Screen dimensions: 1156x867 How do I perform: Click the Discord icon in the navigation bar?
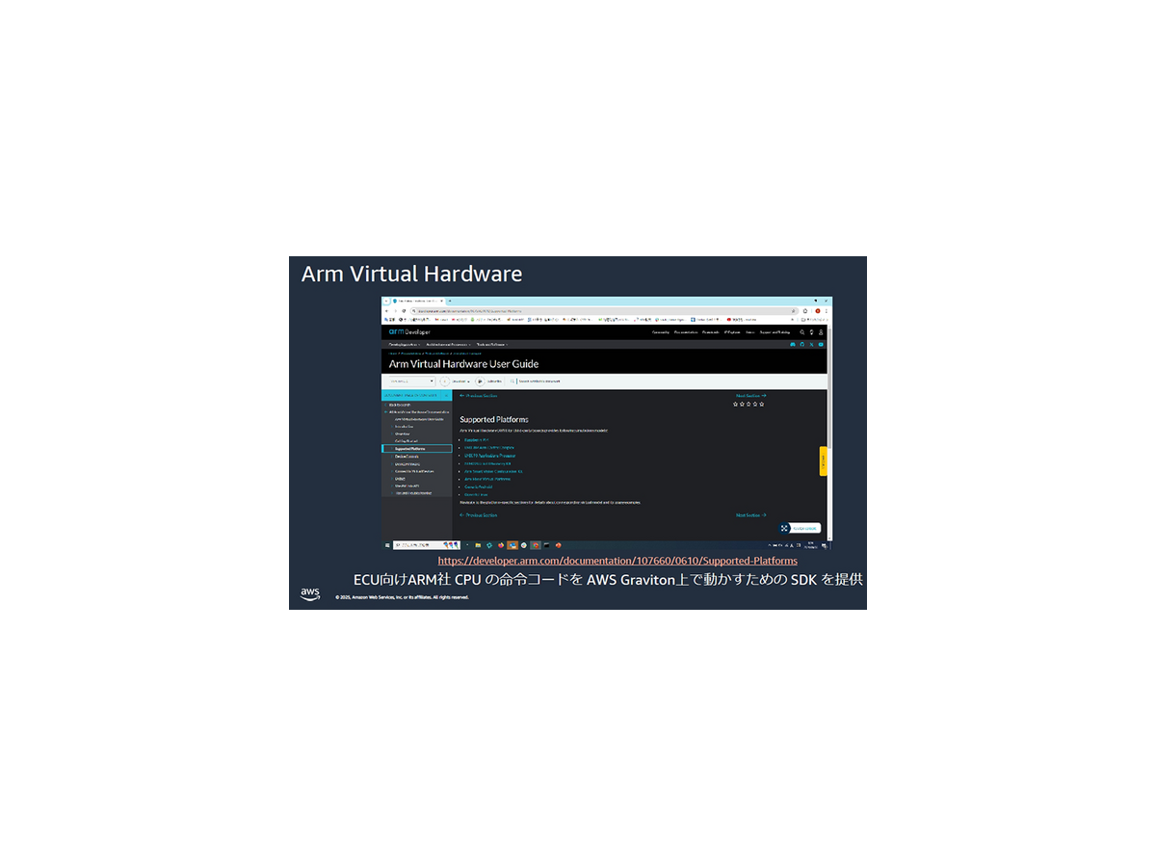tap(793, 344)
